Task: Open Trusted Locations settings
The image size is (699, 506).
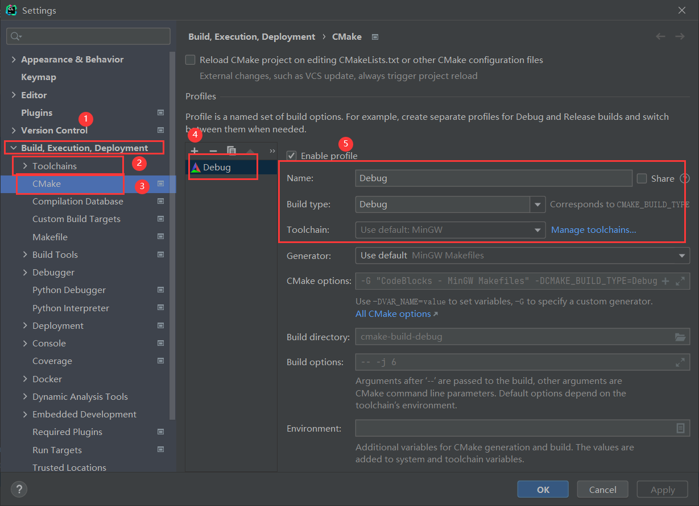Action: (x=69, y=467)
